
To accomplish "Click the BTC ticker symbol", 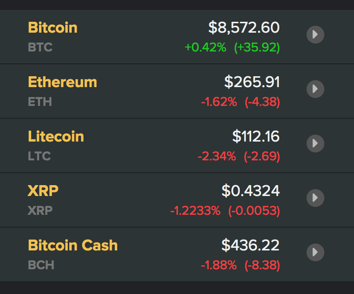I will (x=40, y=48).
